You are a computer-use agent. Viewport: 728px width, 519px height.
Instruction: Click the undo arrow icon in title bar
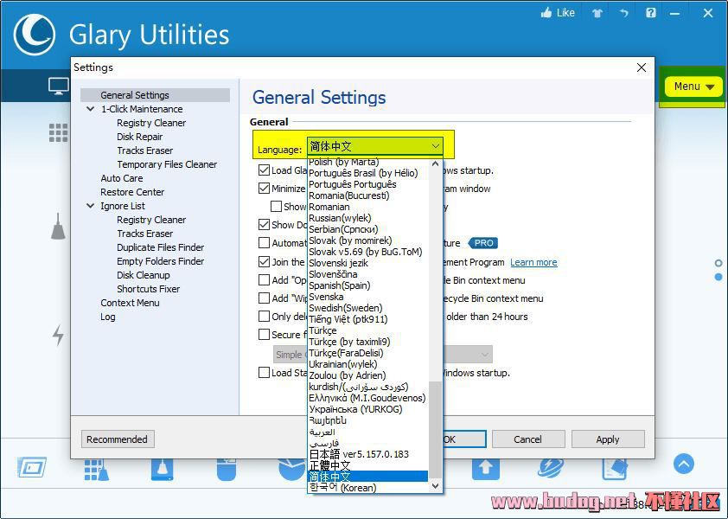coord(623,13)
